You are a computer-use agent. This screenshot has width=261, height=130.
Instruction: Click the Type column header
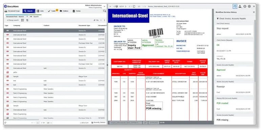pos(6,26)
